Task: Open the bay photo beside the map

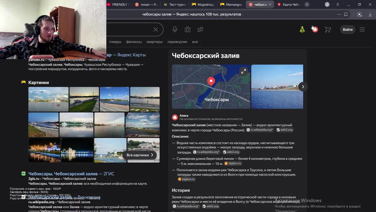Action: tap(277, 87)
